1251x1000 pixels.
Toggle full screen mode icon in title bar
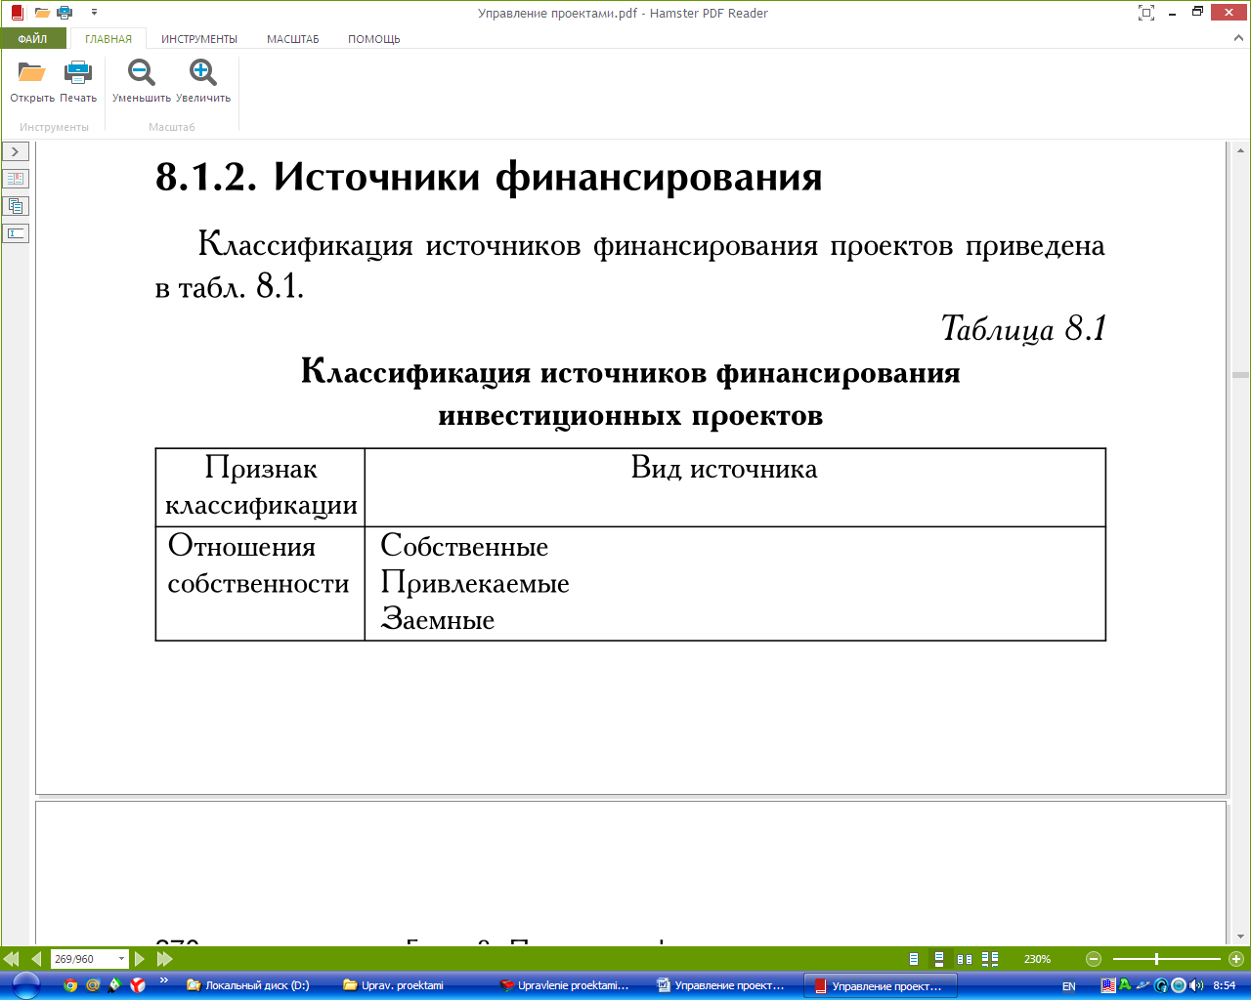(x=1146, y=13)
